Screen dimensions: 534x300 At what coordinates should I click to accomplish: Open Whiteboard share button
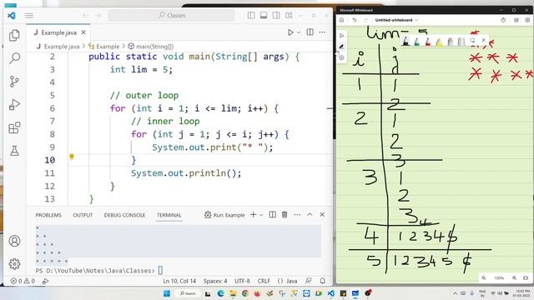516,20
